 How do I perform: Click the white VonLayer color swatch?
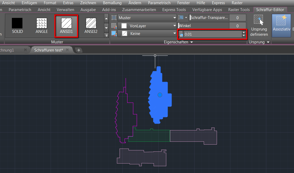click(x=124, y=26)
